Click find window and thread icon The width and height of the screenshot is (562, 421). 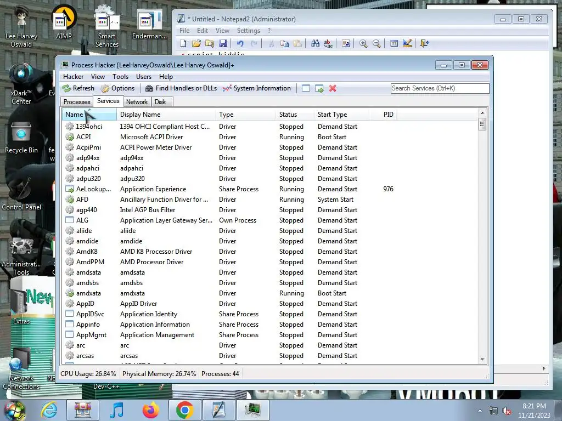point(319,88)
